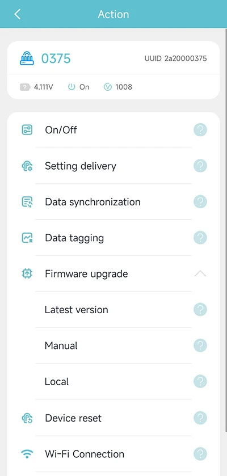Open Setting delivery
Screen dimensions: 227x476
(113, 166)
